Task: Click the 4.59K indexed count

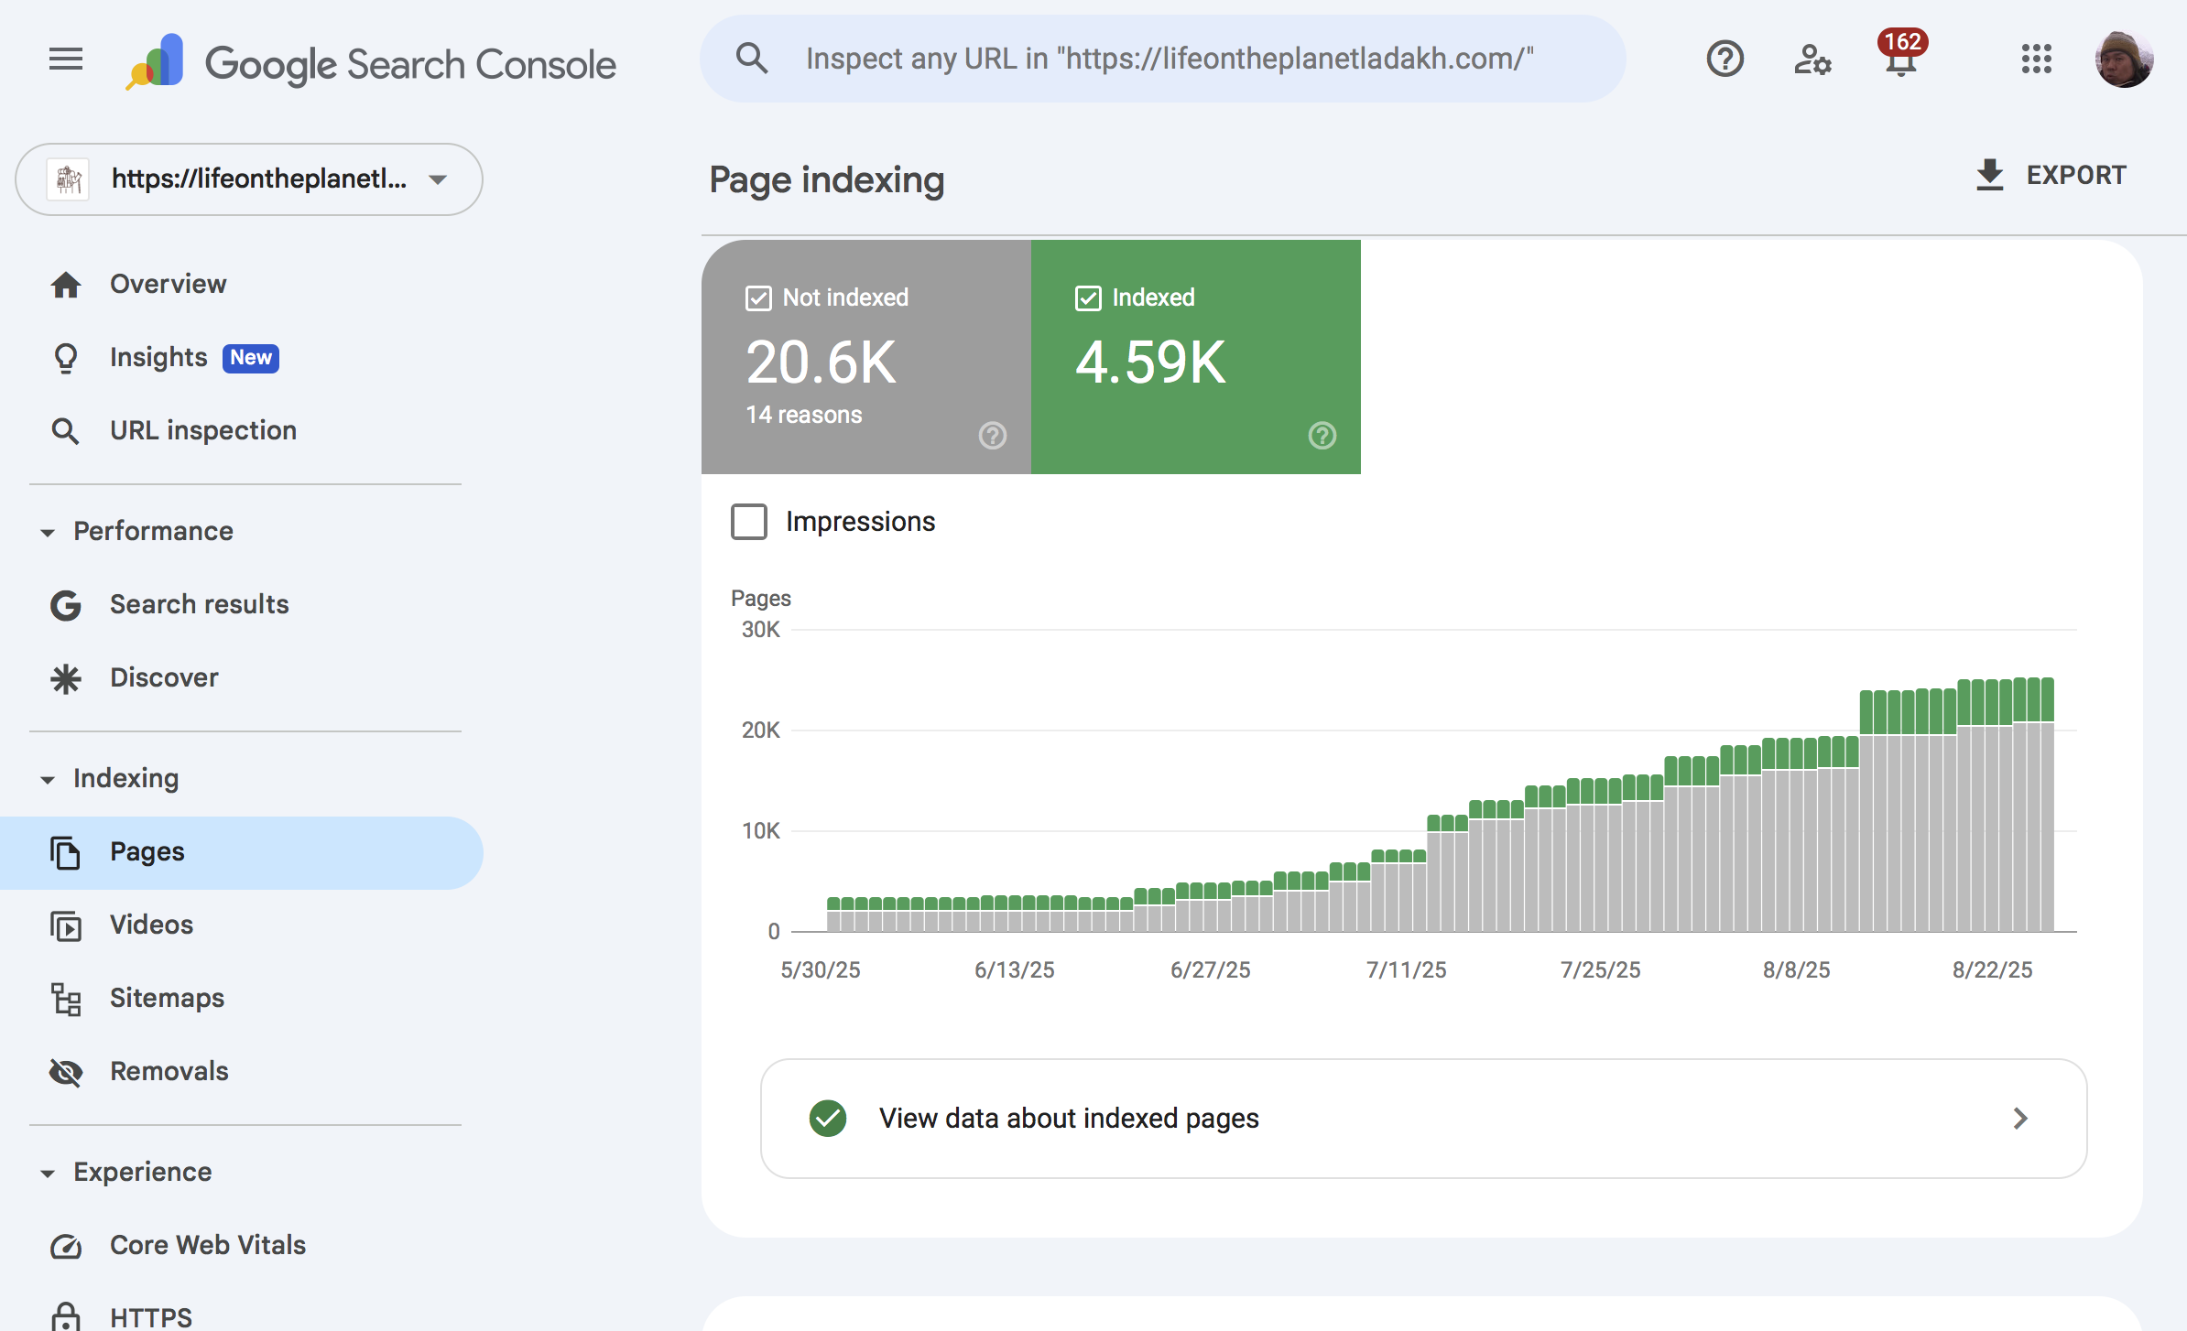Action: 1150,363
